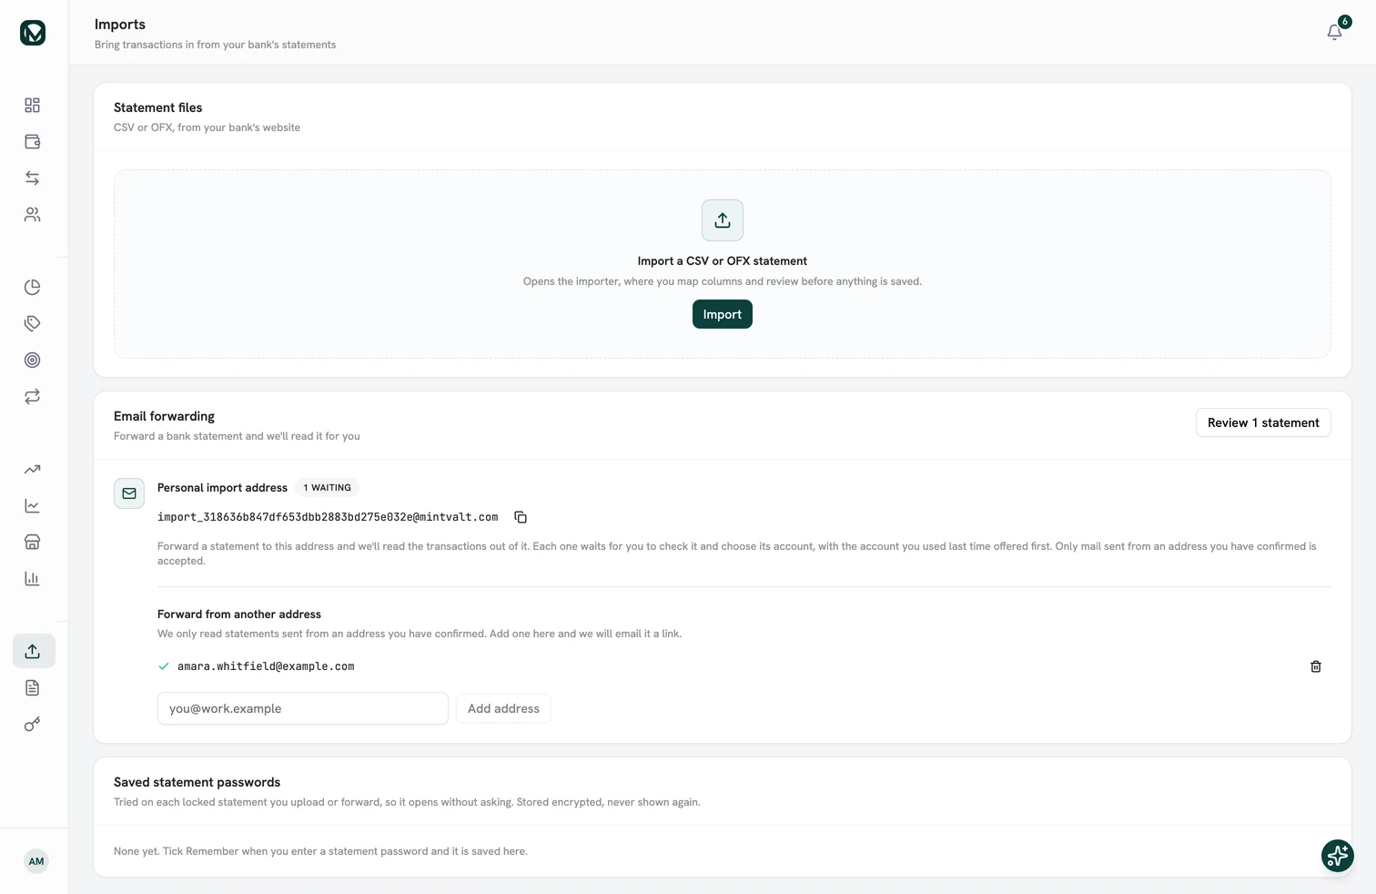Click the Add address button

click(503, 708)
